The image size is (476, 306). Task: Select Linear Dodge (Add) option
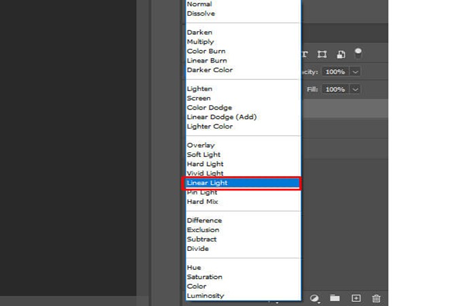point(243,117)
